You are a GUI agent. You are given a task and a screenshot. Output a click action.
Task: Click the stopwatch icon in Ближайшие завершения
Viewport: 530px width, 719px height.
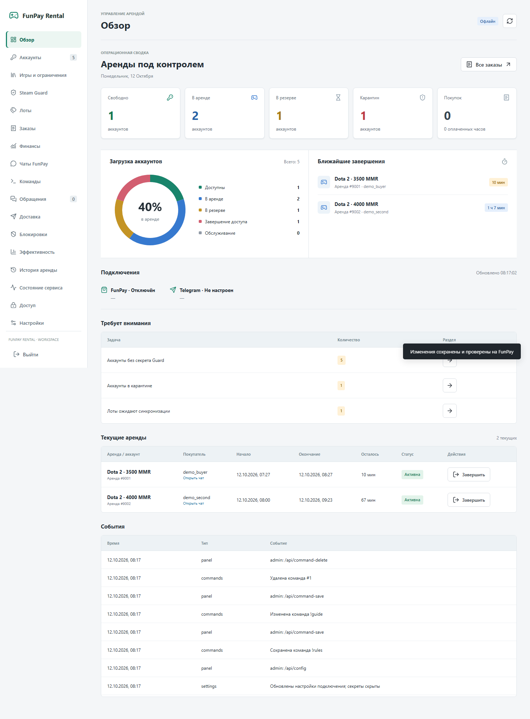(505, 161)
